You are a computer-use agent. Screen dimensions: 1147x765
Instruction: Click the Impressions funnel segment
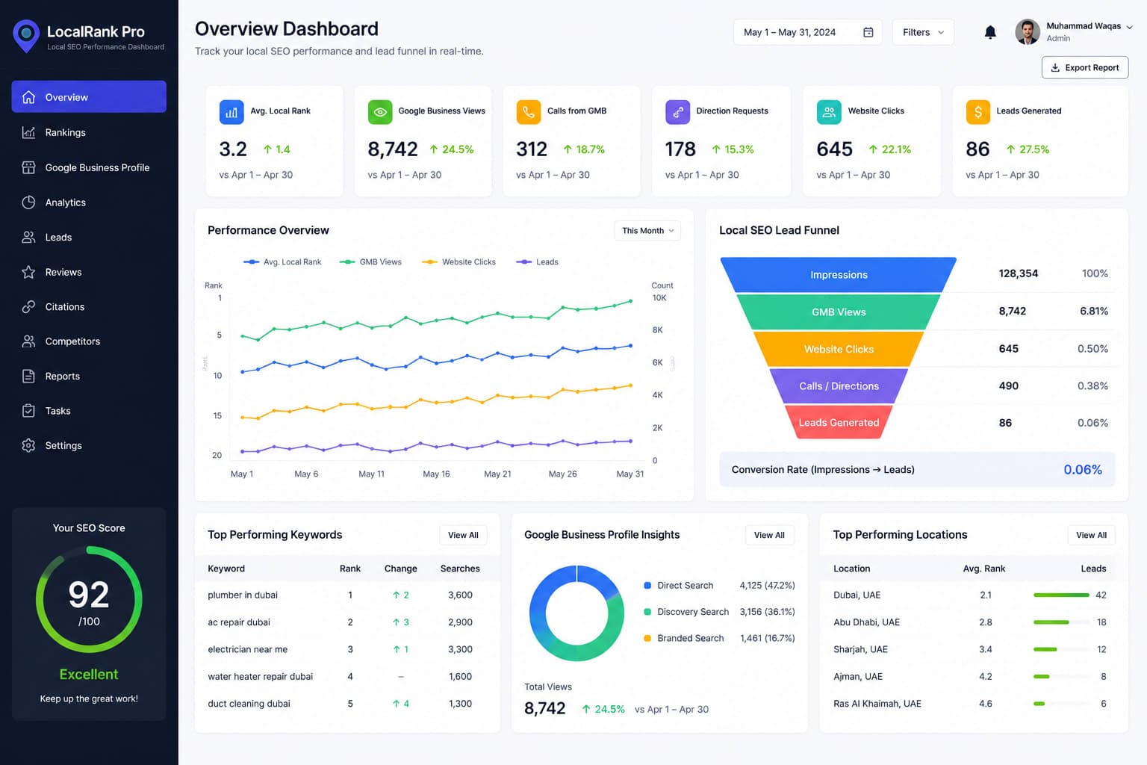click(839, 275)
